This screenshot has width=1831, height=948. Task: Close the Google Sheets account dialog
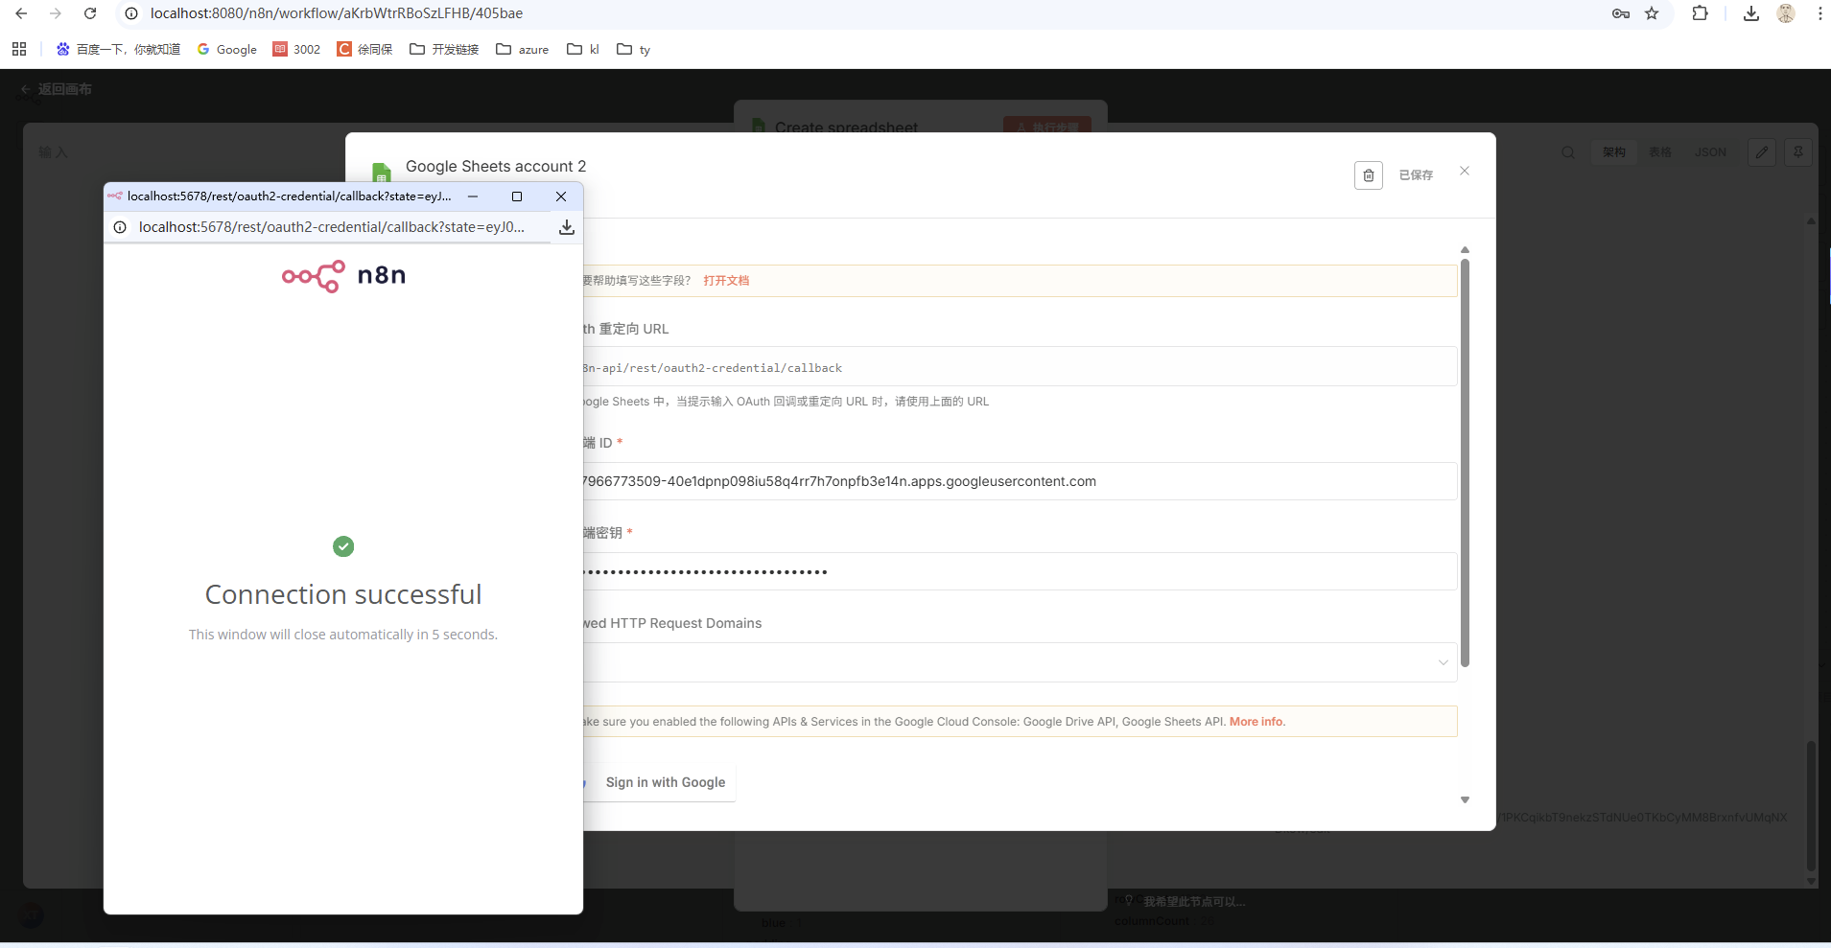(1465, 171)
